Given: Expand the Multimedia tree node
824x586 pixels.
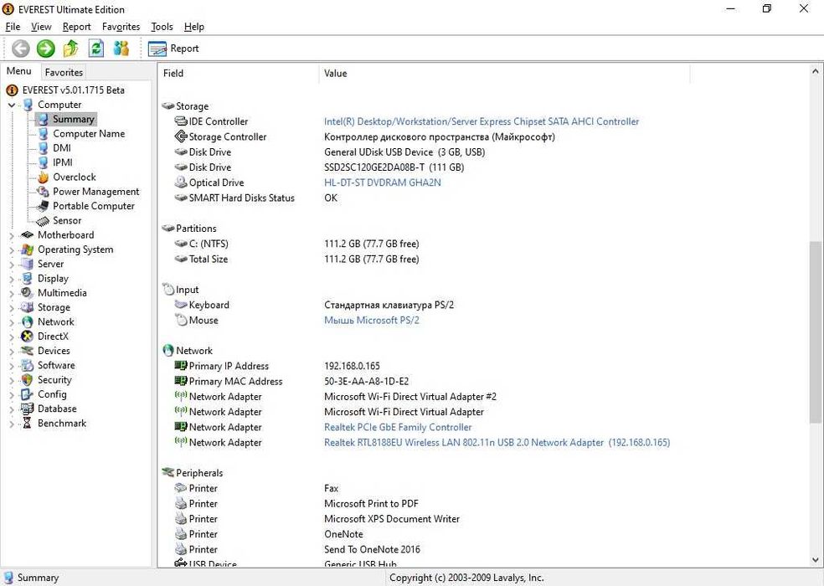Looking at the screenshot, I should 12,293.
